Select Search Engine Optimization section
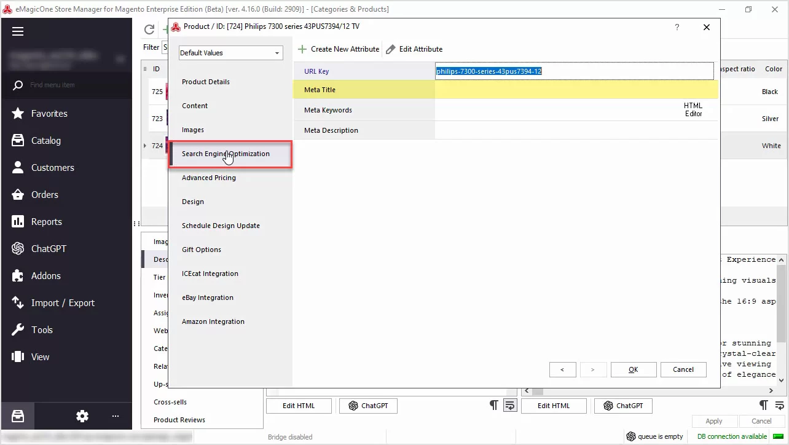This screenshot has height=445, width=789. pos(230,154)
